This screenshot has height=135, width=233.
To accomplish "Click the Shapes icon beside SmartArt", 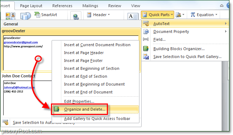I will (25, 16).
